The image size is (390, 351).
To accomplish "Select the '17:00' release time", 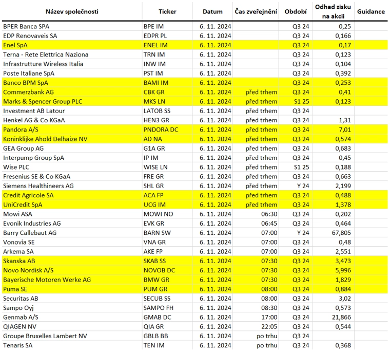I will 269,318.
